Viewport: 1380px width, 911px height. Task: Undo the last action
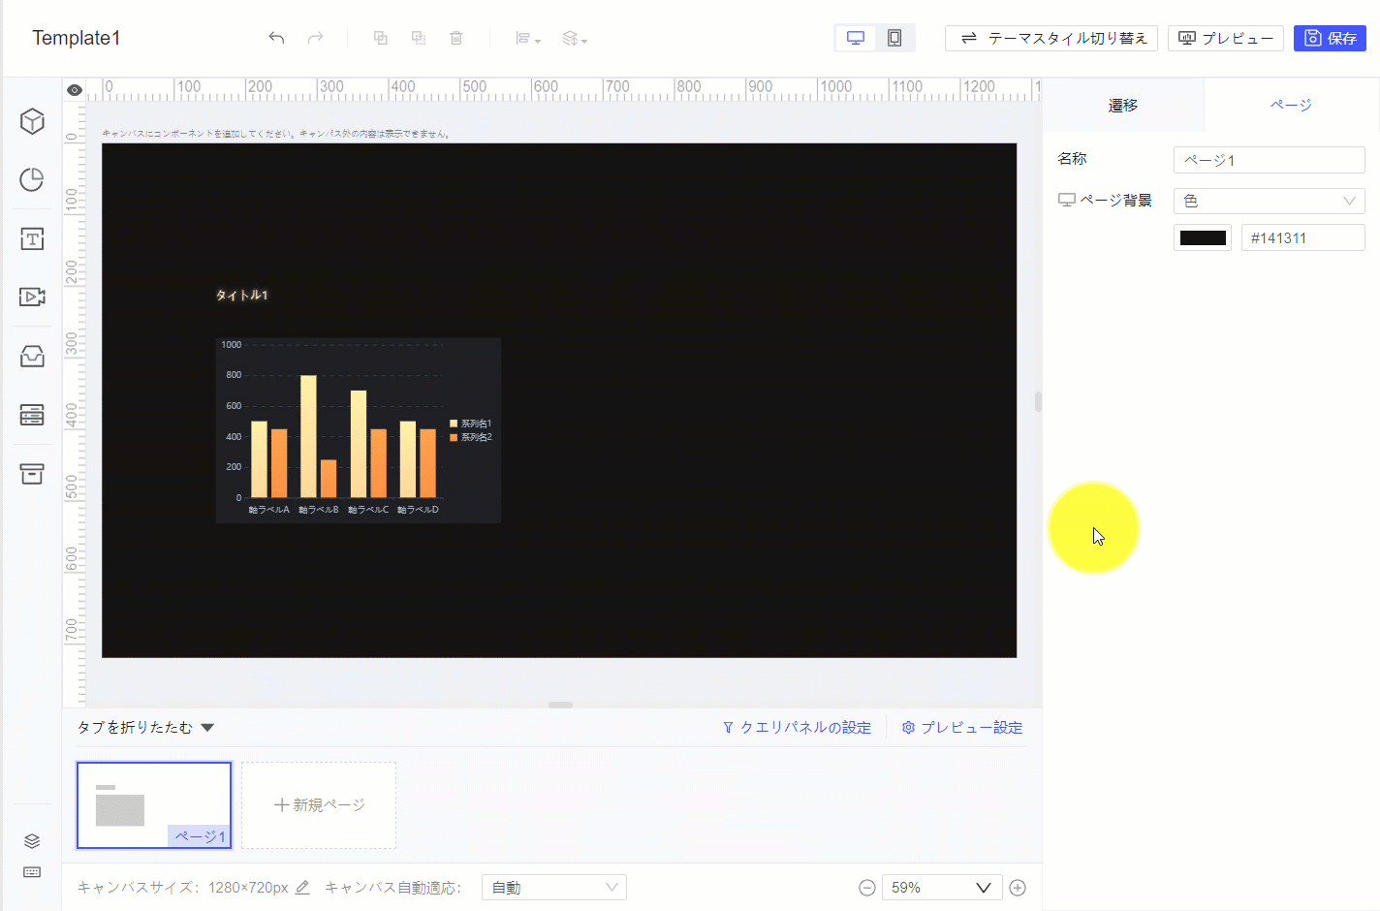[x=276, y=38]
